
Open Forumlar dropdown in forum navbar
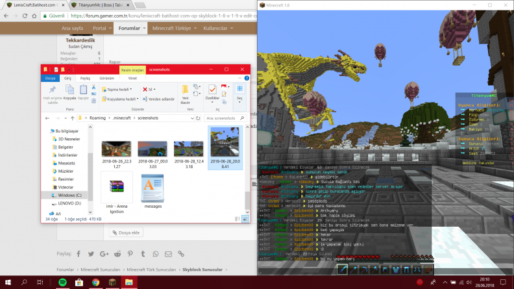[144, 28]
